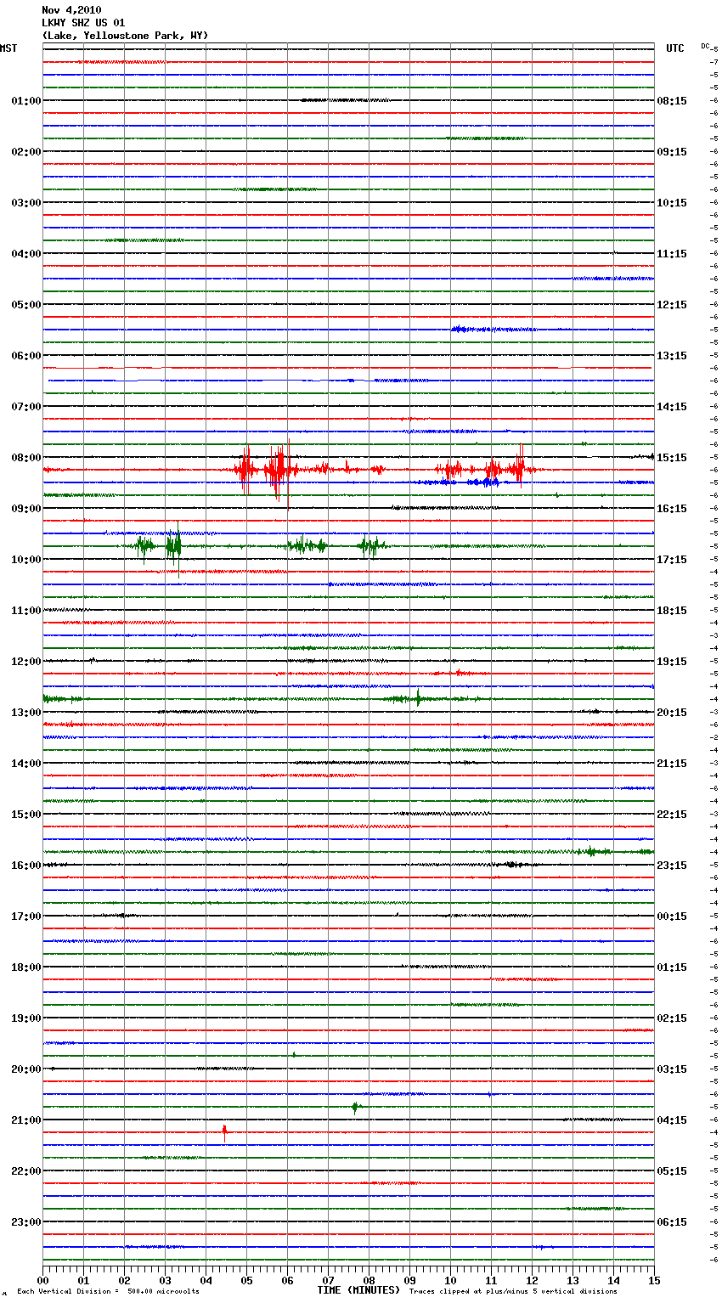
Task: Click the small green spike before 21:00 MST
Action: [355, 1107]
